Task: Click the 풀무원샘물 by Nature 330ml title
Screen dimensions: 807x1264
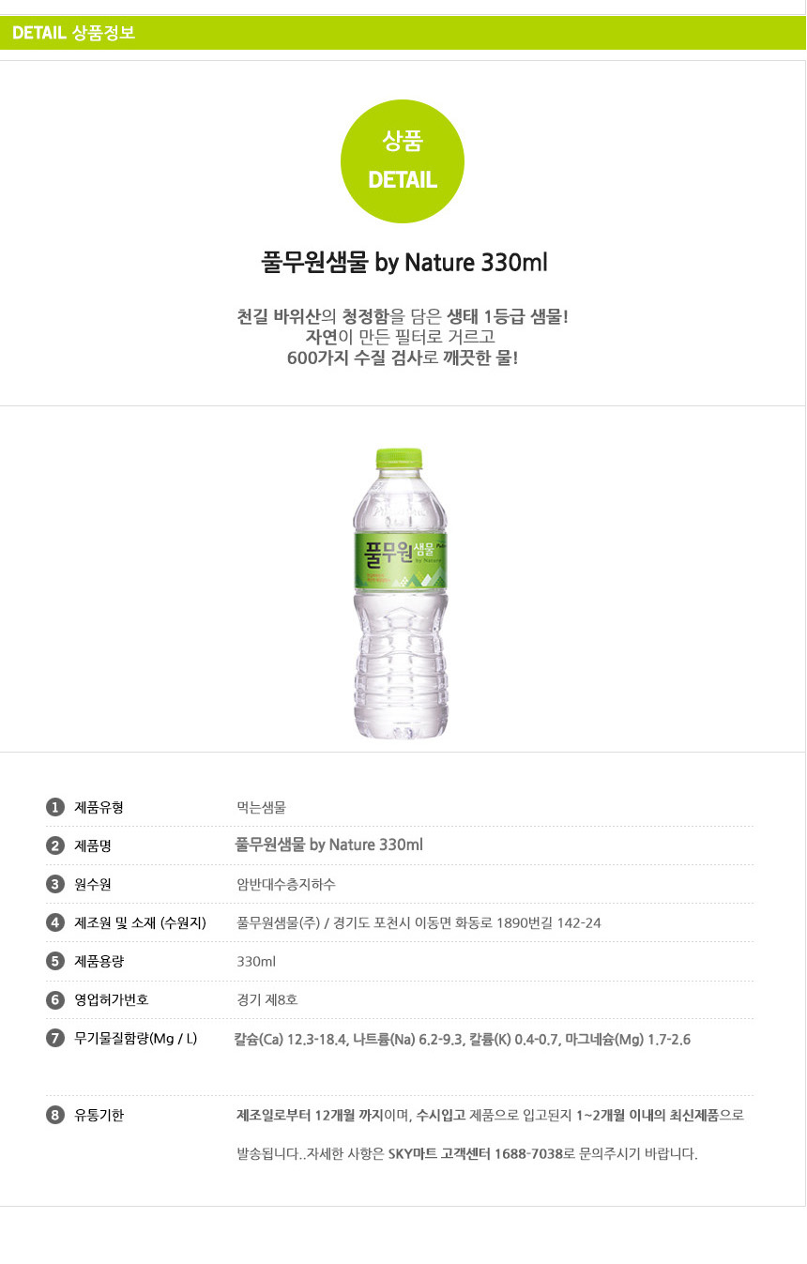Action: click(403, 263)
